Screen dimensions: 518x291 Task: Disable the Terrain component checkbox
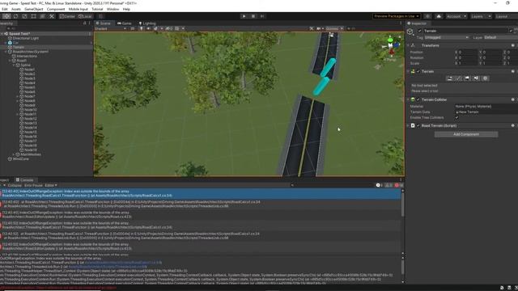tap(418, 71)
